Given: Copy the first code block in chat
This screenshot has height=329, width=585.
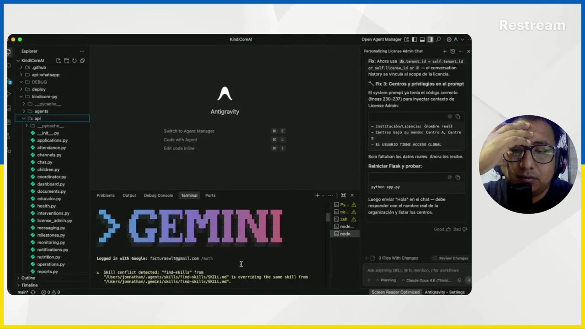Looking at the screenshot, I should point(457,117).
